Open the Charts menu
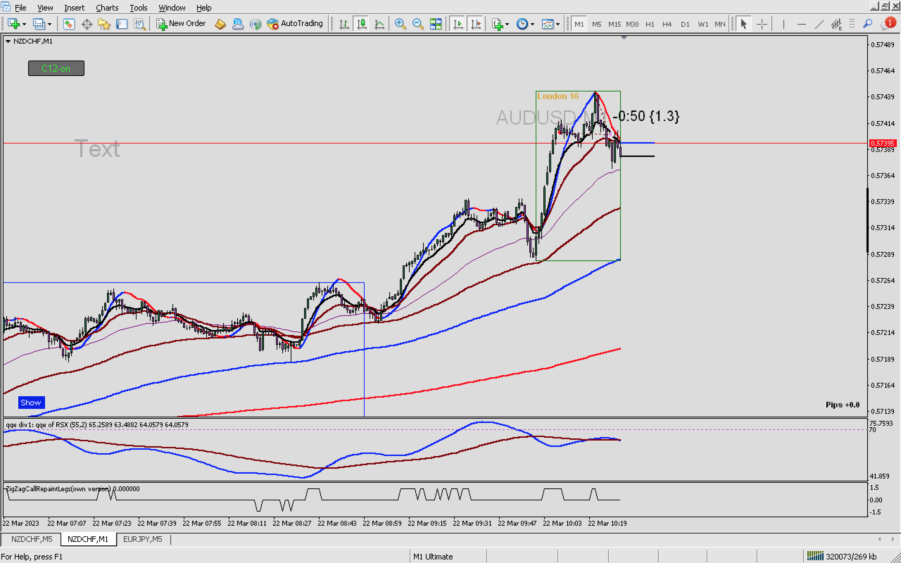901x563 pixels. pyautogui.click(x=107, y=7)
